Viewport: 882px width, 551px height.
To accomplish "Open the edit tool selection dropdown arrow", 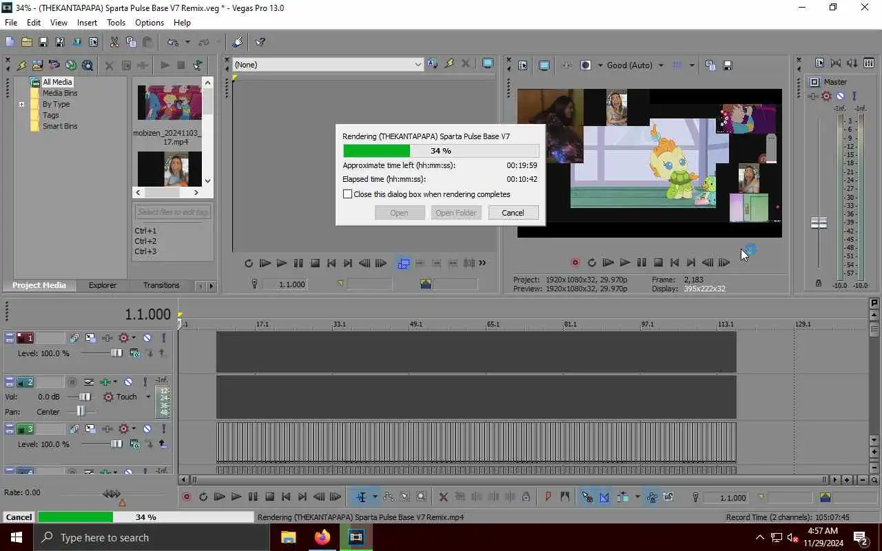I will 375,497.
